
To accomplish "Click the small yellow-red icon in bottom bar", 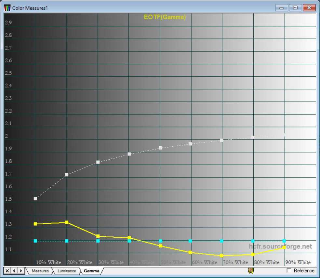I will coord(251,271).
